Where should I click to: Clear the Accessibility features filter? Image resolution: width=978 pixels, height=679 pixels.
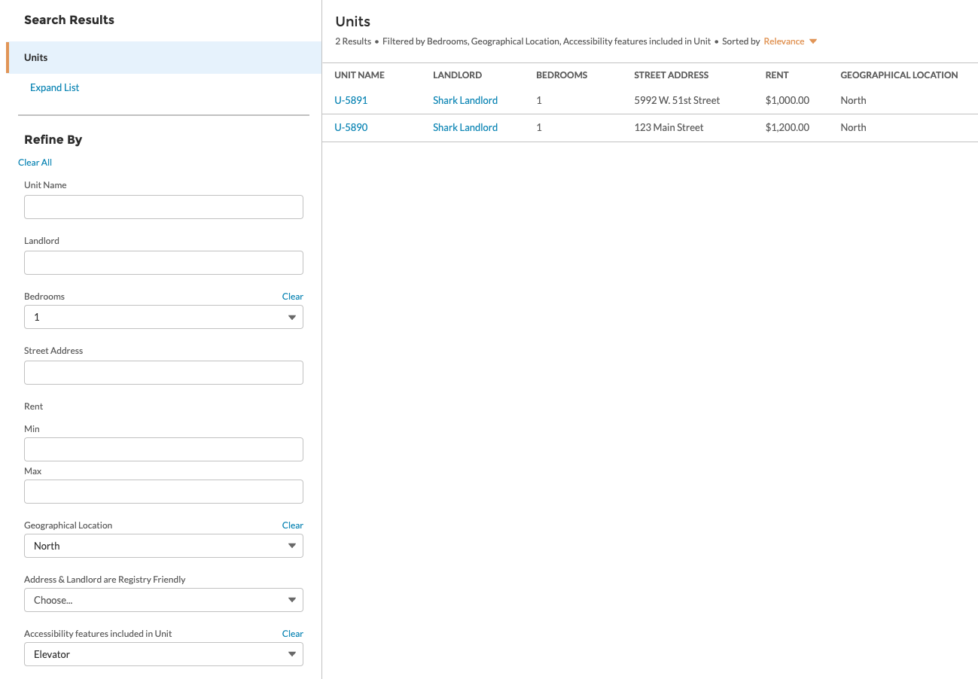pyautogui.click(x=293, y=634)
